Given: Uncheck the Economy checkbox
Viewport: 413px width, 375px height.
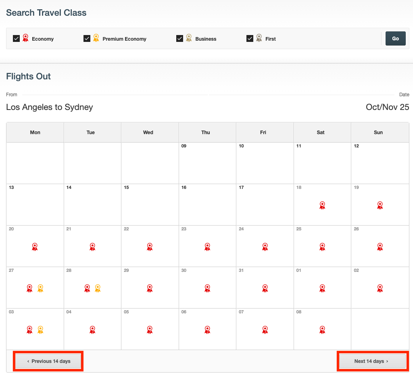Looking at the screenshot, I should (16, 39).
